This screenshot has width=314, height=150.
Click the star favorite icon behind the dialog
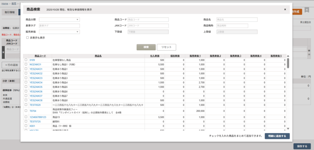(x=307, y=11)
